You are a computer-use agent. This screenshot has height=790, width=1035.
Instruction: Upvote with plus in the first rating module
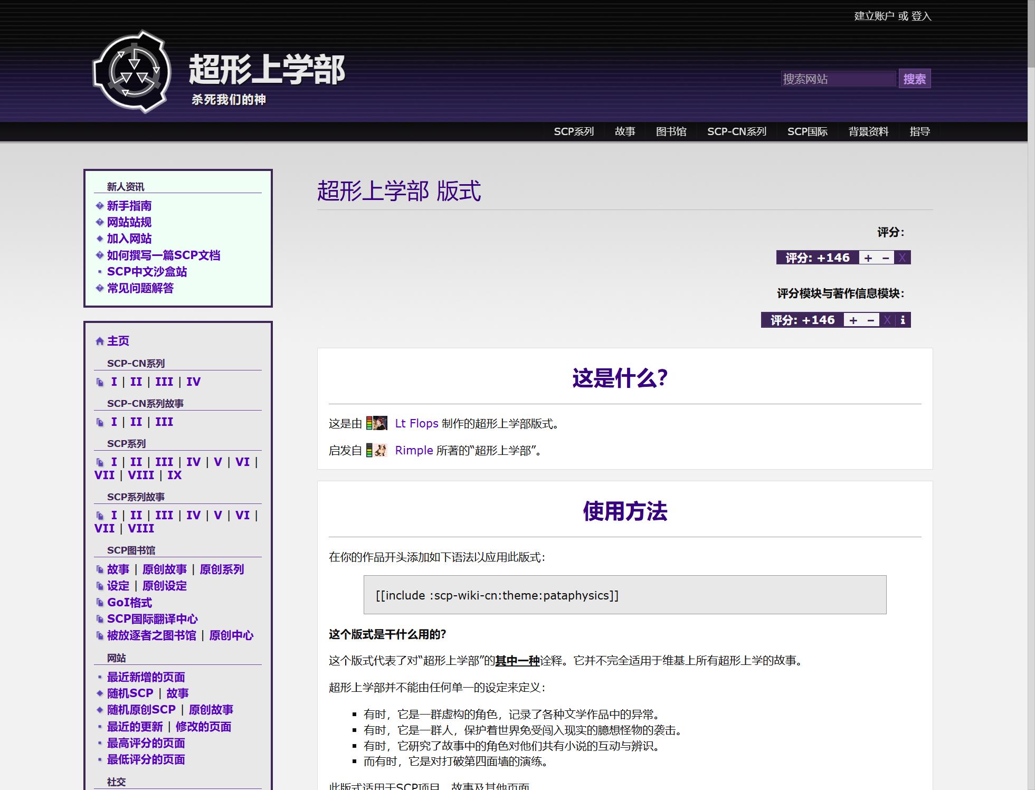point(868,258)
